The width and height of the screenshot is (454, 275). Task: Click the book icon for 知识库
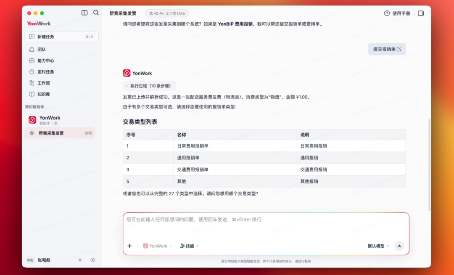click(32, 94)
